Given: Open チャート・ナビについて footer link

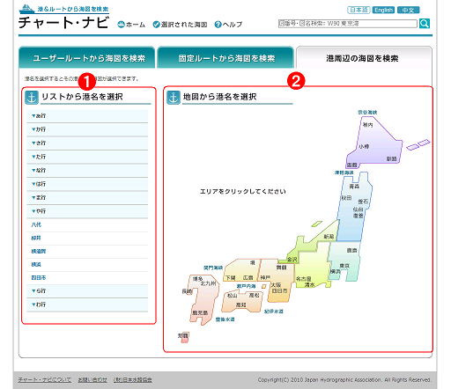Looking at the screenshot, I should 45,380.
